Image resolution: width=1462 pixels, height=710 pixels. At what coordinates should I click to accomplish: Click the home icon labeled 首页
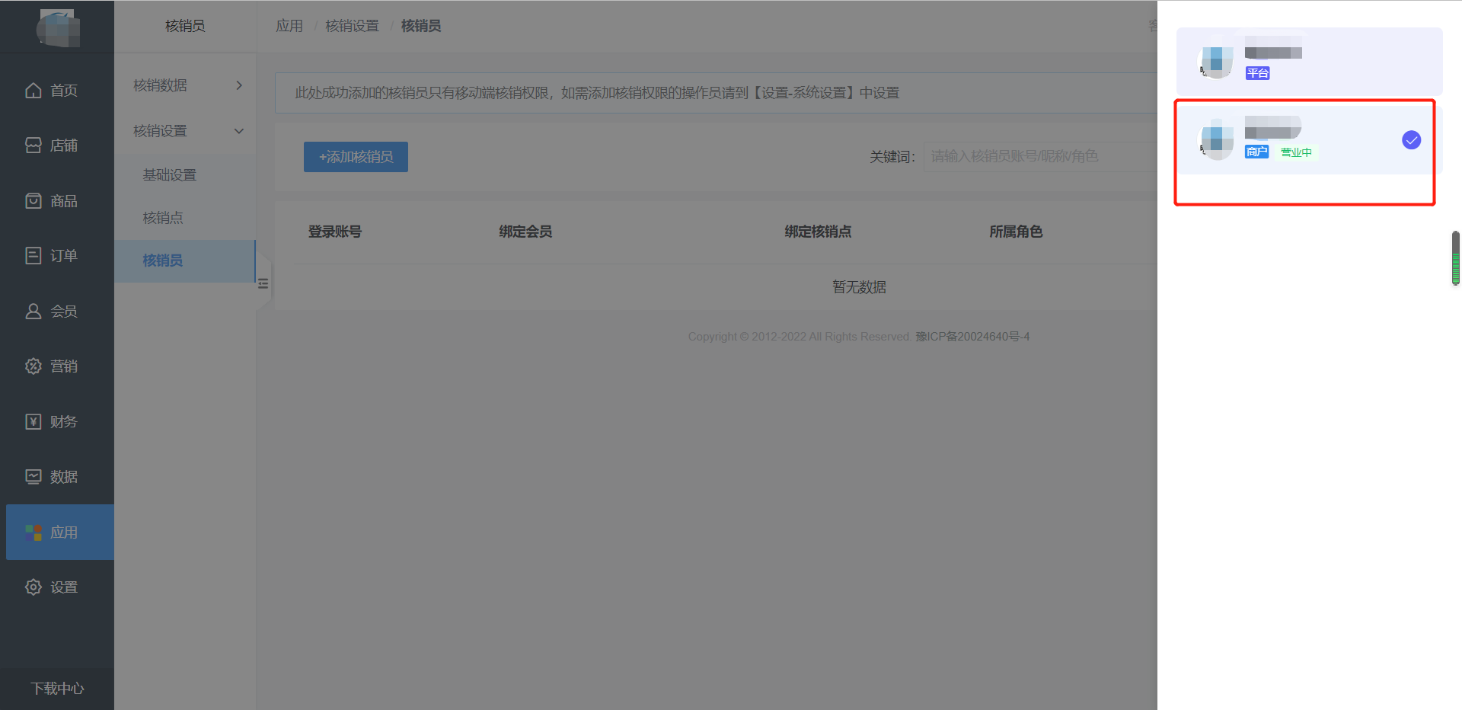point(34,91)
